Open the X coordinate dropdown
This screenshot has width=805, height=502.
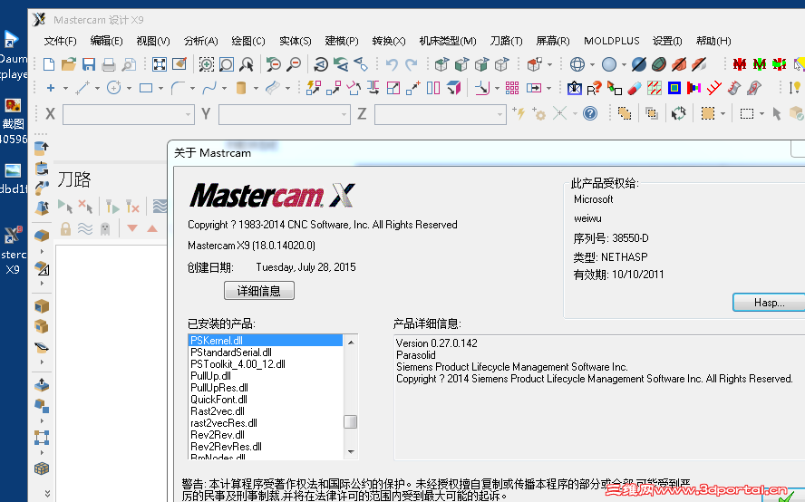[189, 114]
